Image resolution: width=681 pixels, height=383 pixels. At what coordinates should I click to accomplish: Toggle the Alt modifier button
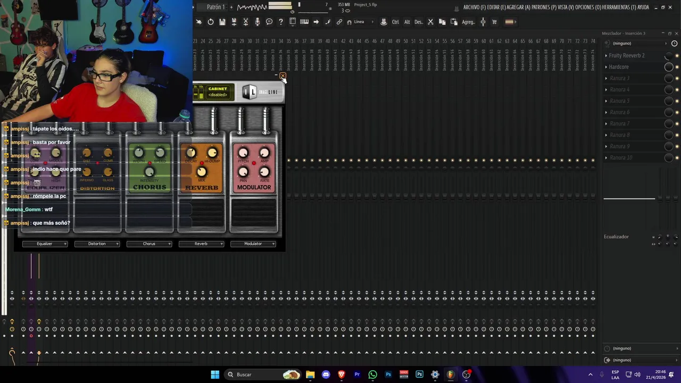(x=407, y=22)
